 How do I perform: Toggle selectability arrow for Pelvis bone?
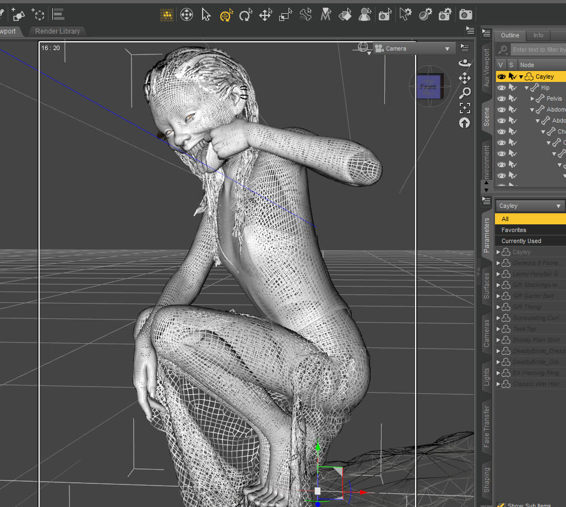click(513, 98)
